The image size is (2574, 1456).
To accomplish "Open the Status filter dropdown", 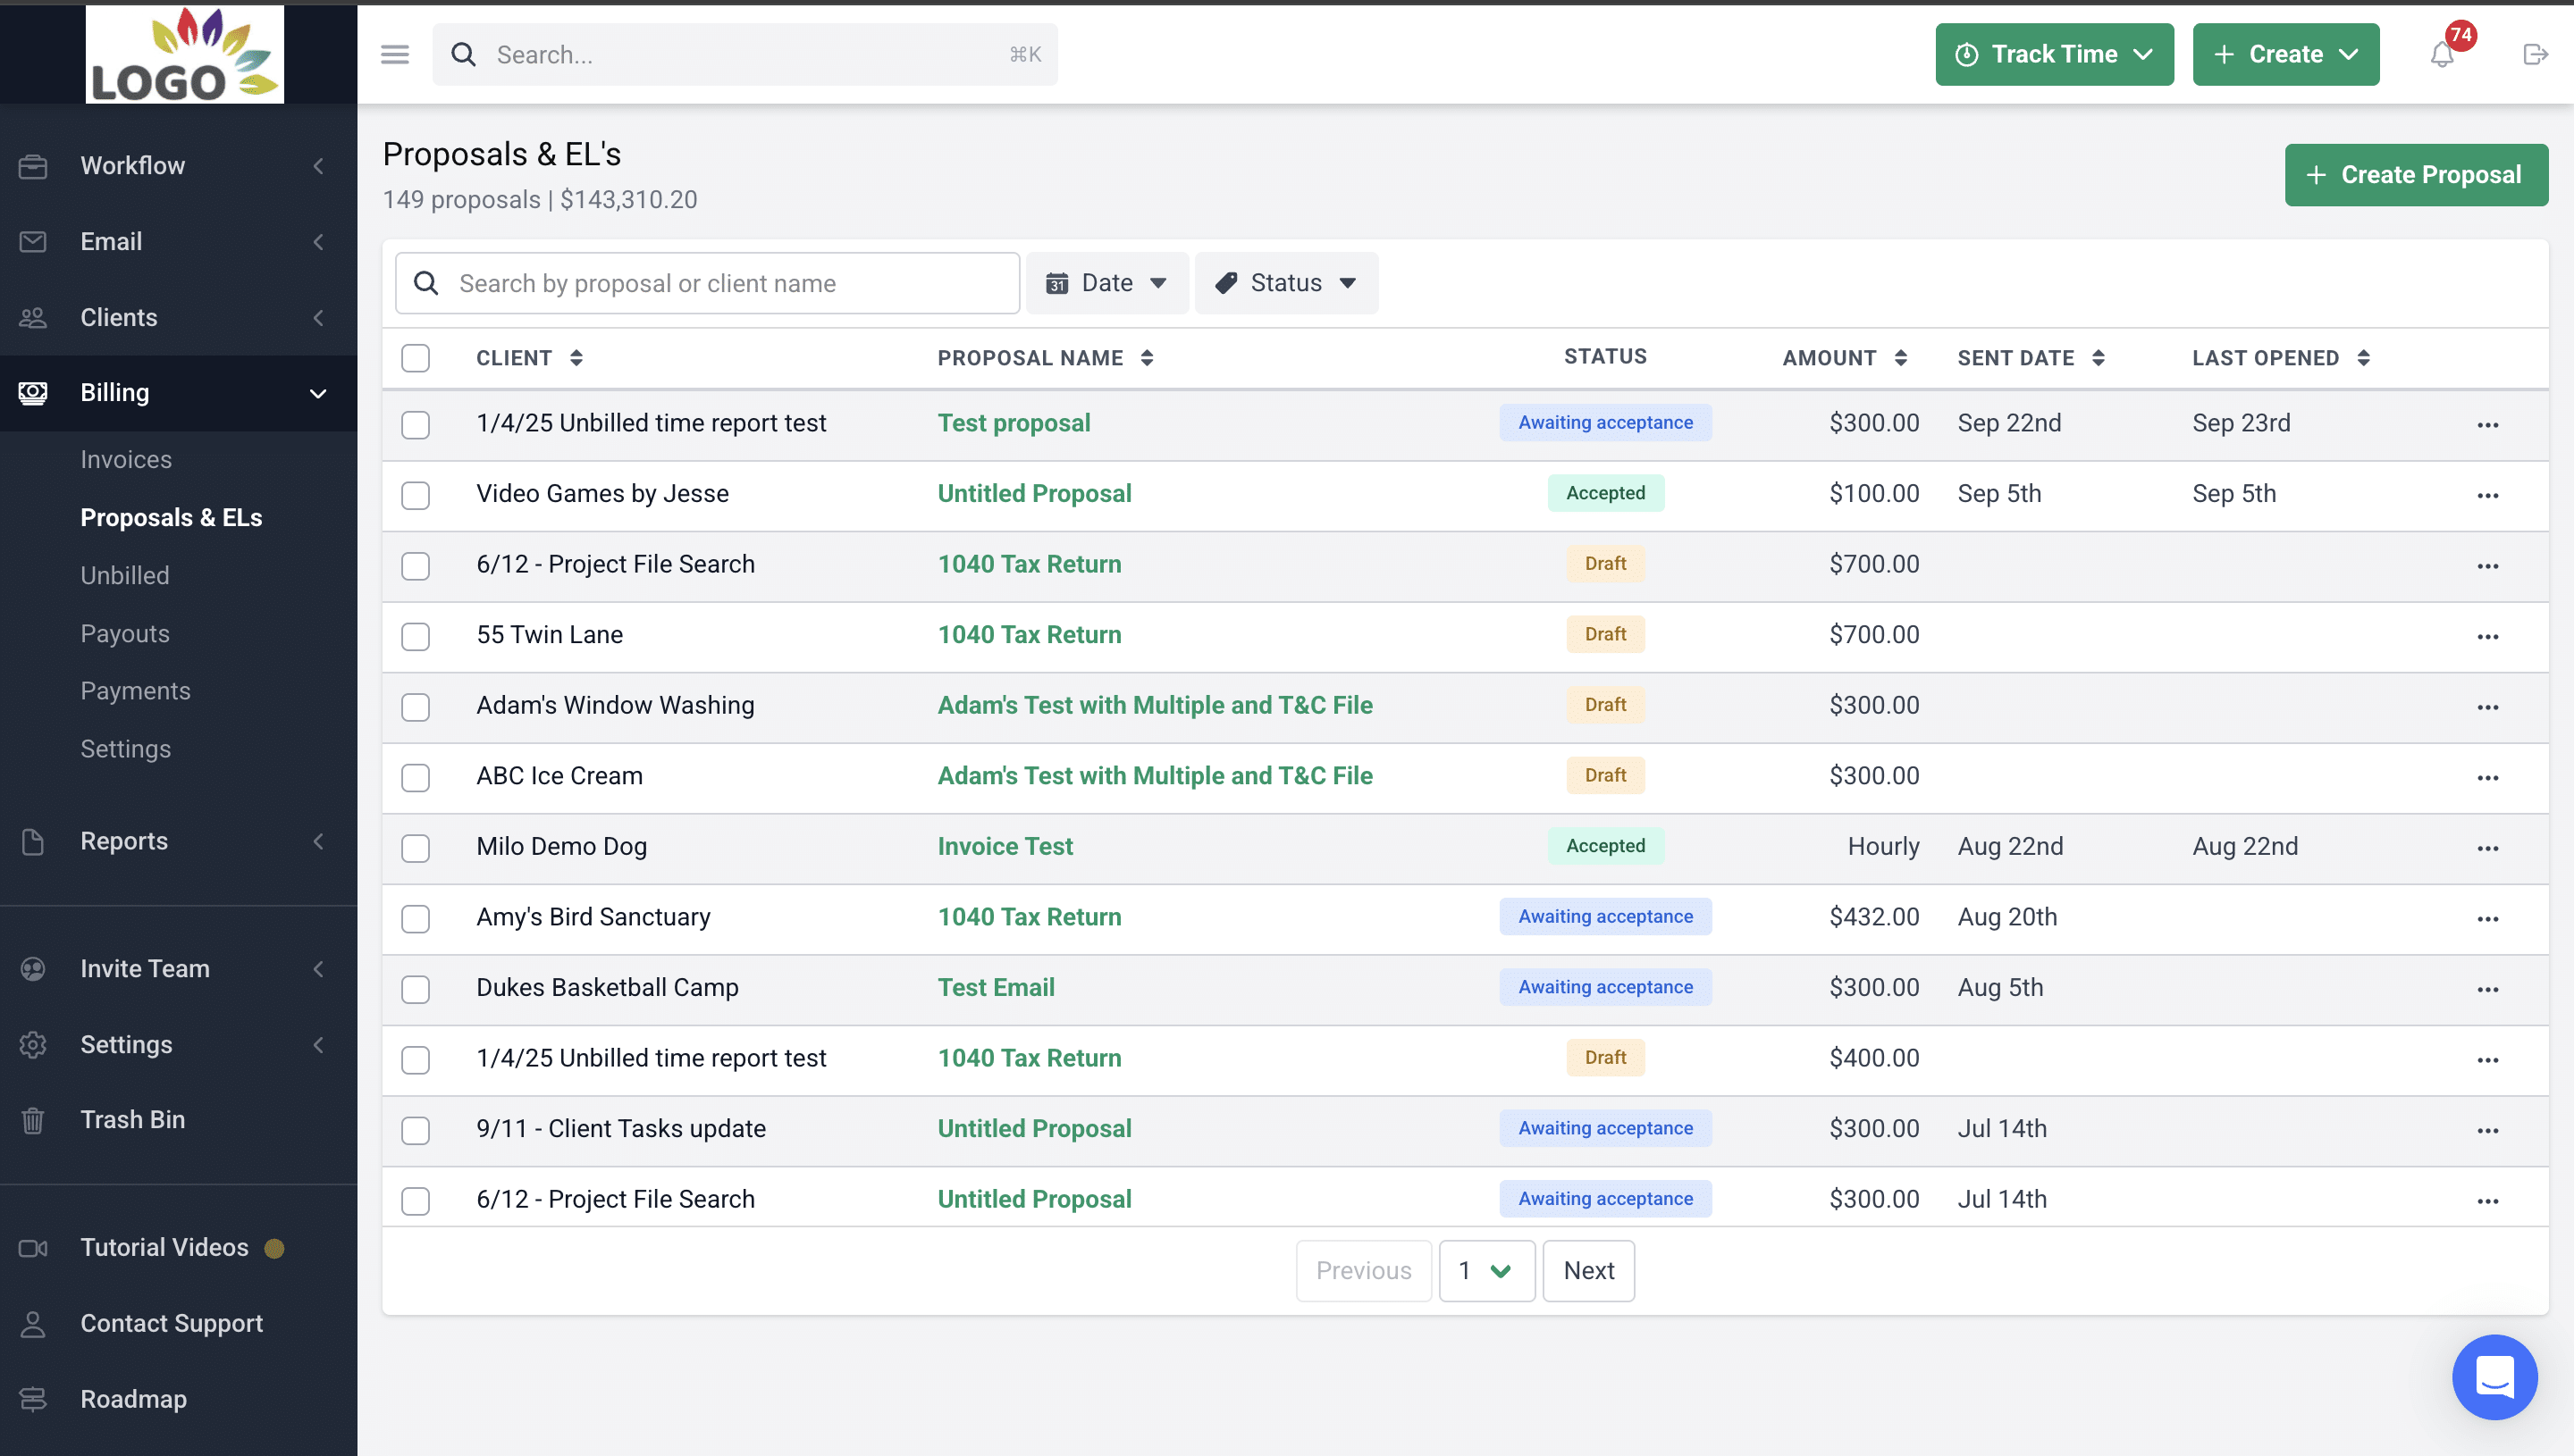I will pos(1285,283).
